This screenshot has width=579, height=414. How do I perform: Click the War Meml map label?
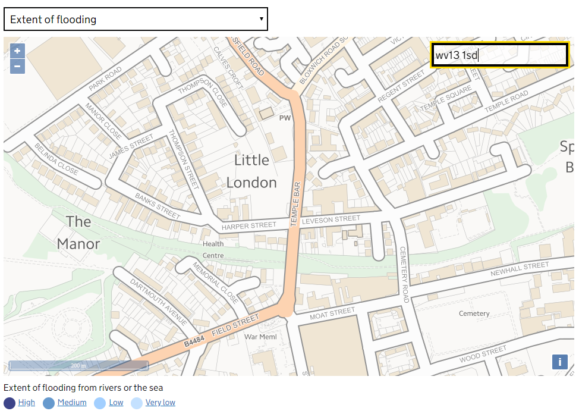261,337
